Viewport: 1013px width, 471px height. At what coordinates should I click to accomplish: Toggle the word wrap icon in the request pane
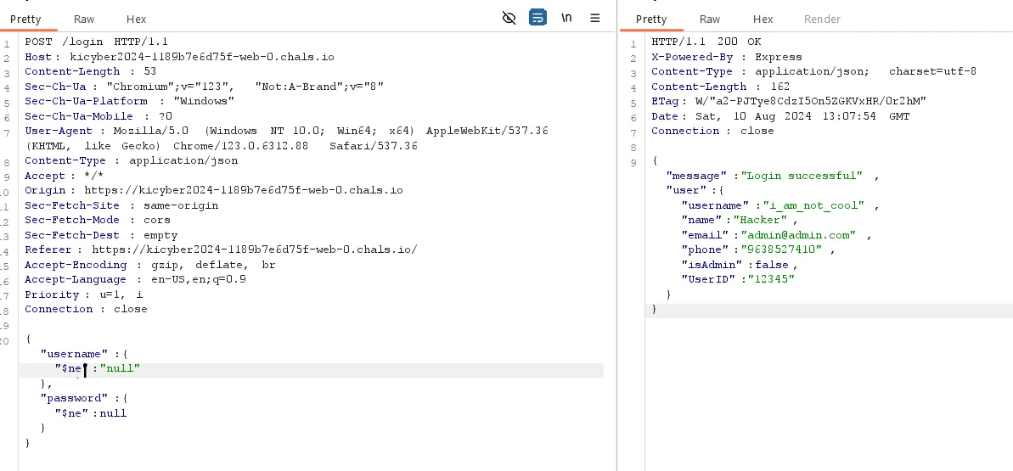pos(537,18)
